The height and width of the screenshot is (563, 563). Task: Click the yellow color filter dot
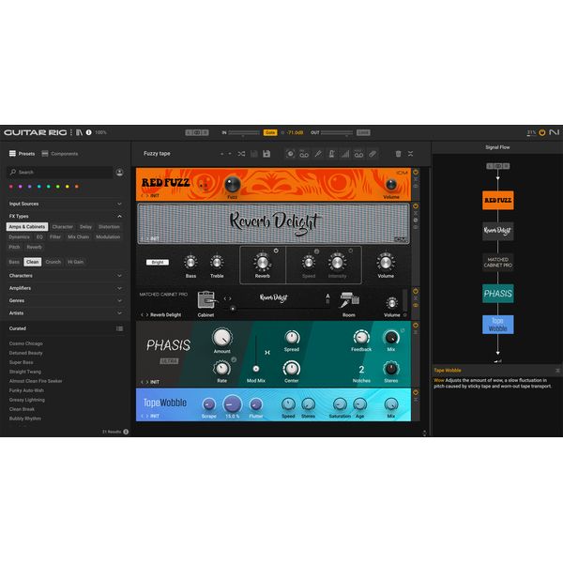tap(68, 187)
